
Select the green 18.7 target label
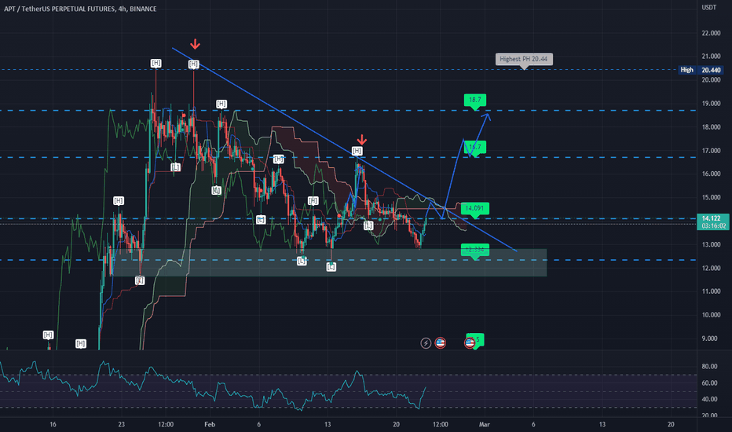click(x=474, y=101)
